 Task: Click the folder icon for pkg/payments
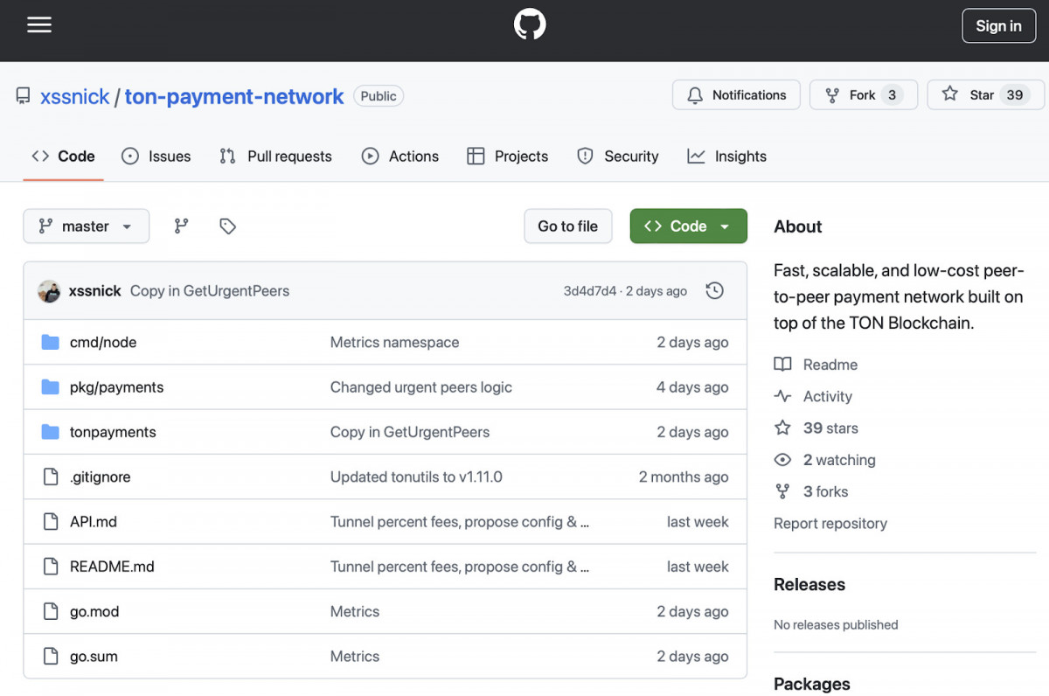pos(51,387)
